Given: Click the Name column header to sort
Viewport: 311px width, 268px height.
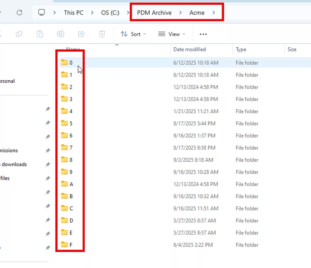Looking at the screenshot, I should click(x=73, y=49).
